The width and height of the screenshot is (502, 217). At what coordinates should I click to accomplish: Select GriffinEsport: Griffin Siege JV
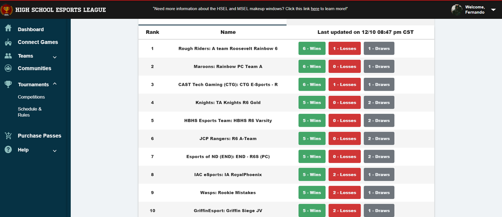[228, 210]
